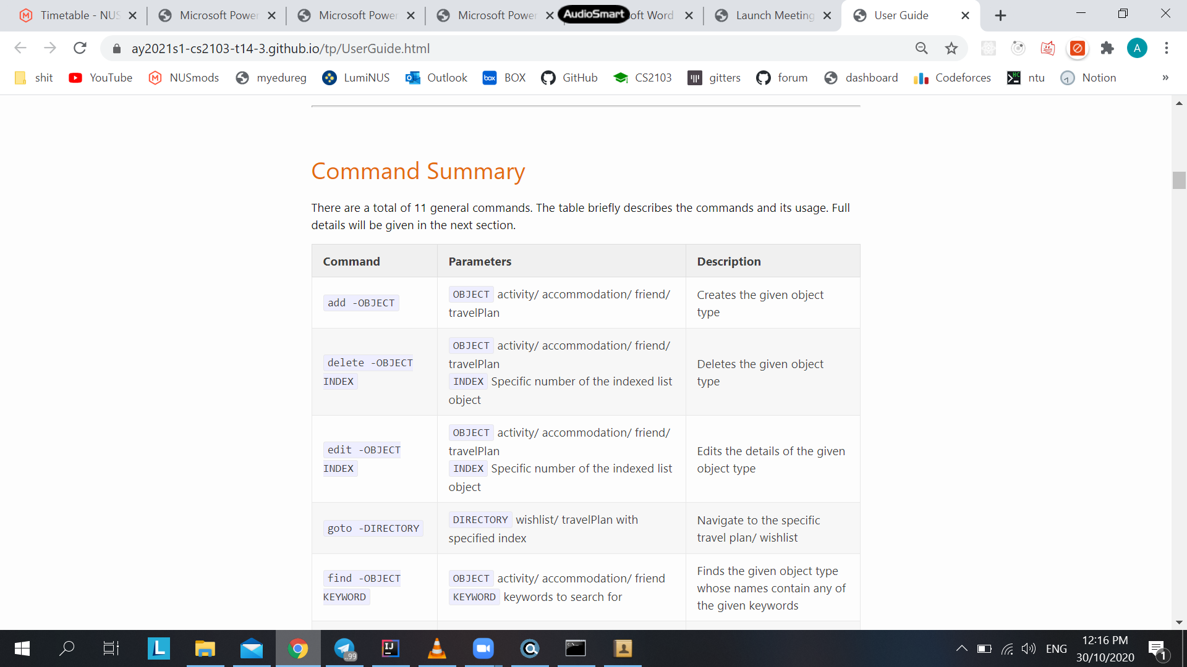Open the zoom magnifier in address bar
Image resolution: width=1187 pixels, height=667 pixels.
point(921,48)
